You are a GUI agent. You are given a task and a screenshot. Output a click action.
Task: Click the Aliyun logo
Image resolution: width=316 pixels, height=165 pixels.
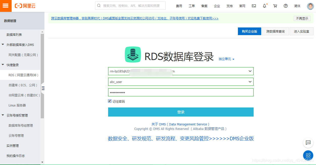pos(25,6)
